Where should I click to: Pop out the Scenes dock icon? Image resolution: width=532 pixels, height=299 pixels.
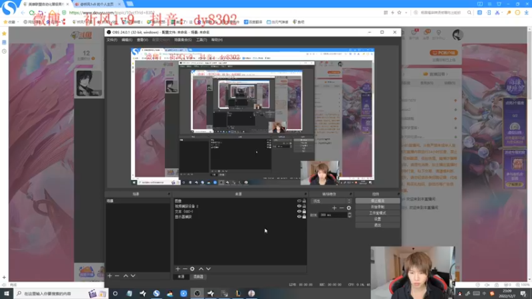(169, 194)
